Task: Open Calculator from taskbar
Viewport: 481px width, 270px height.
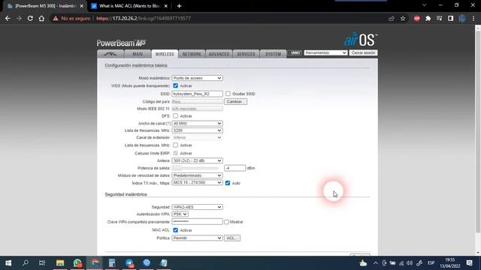Action: tap(112, 263)
